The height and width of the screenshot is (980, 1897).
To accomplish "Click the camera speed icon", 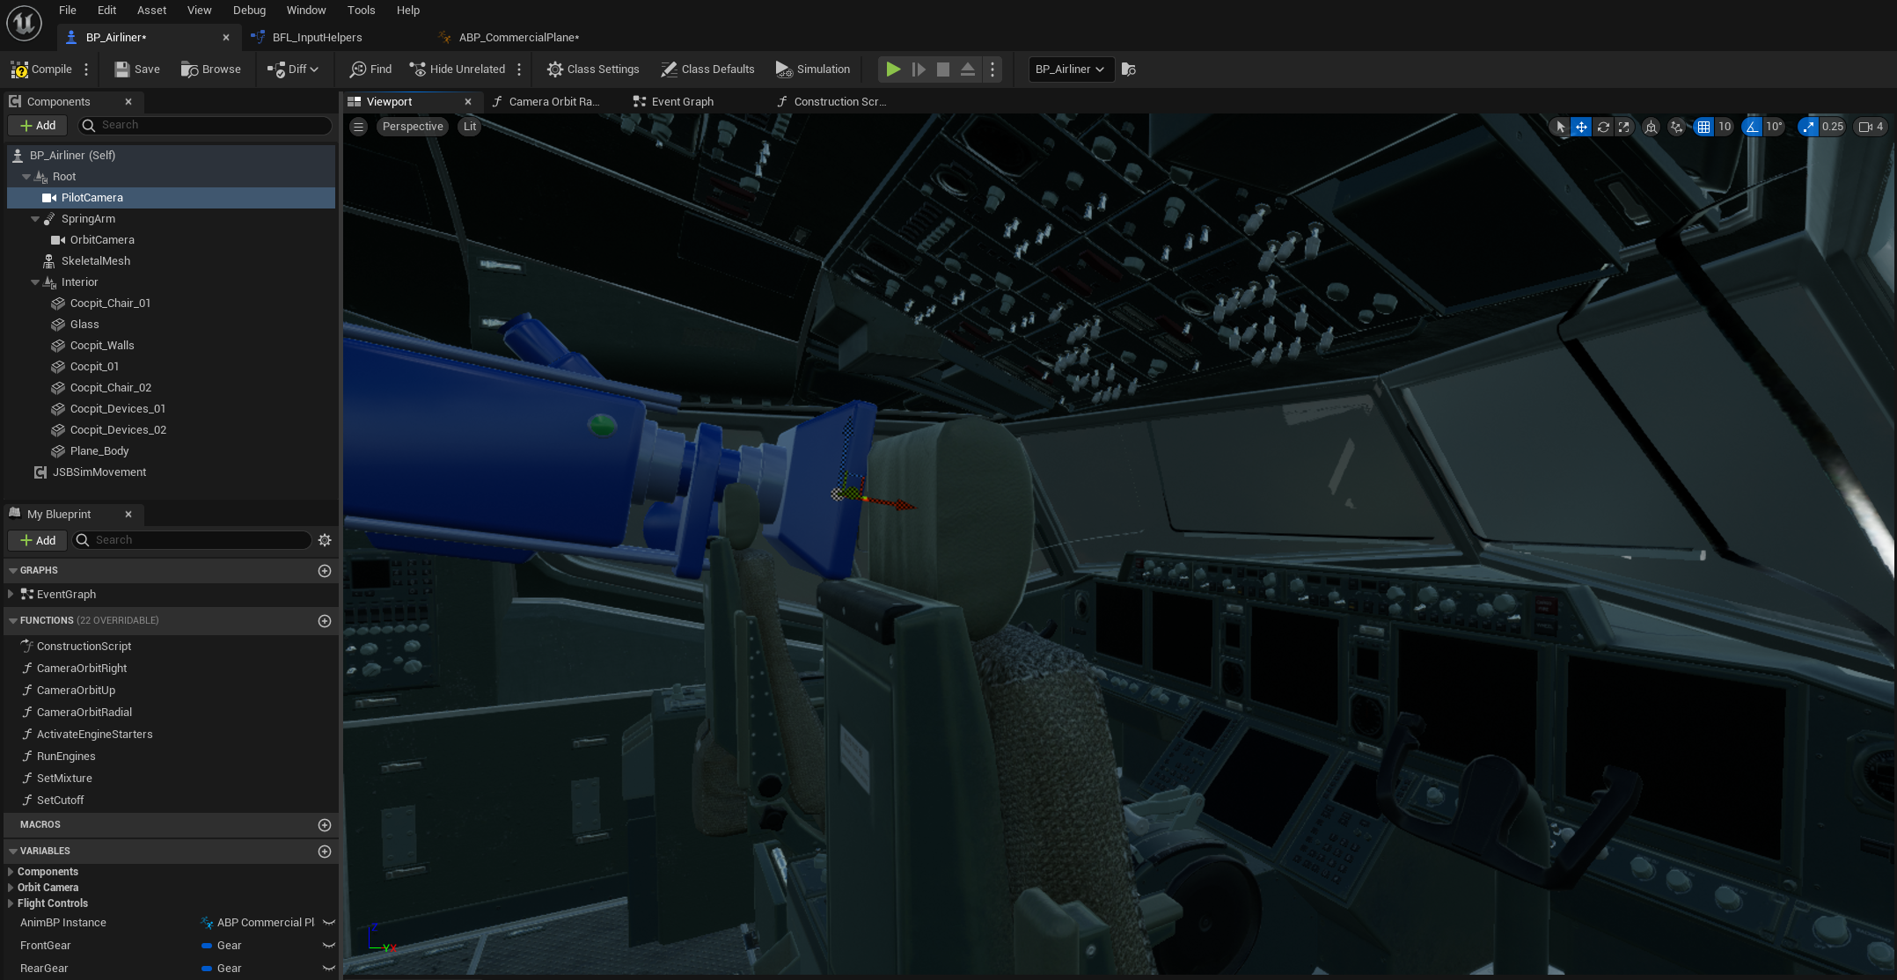I will point(1864,127).
